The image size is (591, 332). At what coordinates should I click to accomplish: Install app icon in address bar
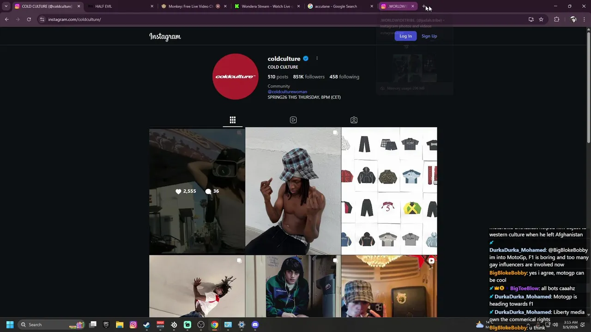(531, 19)
